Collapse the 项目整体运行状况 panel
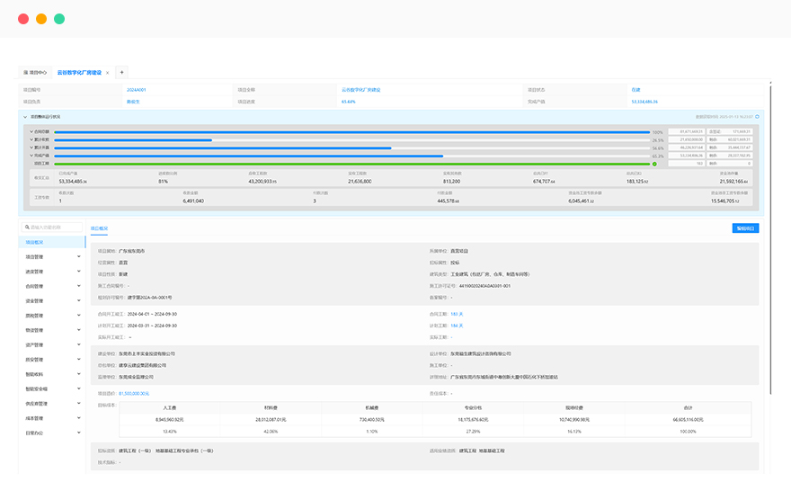791x500 pixels. point(25,116)
